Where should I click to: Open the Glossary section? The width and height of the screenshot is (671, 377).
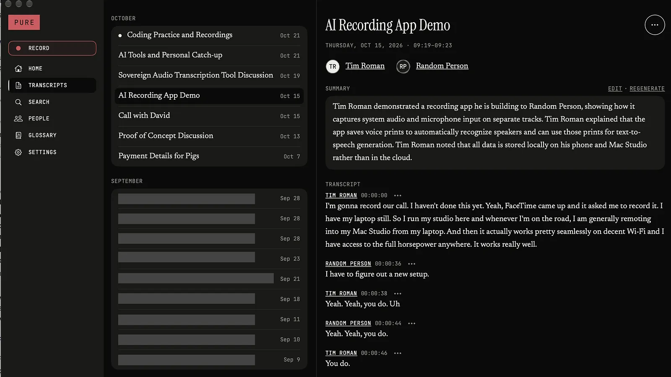pos(52,135)
